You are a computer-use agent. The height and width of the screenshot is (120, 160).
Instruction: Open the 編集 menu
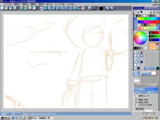tap(17, 4)
